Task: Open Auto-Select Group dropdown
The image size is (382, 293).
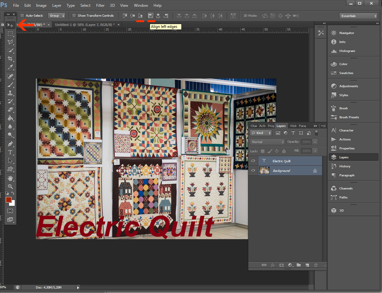Action: click(x=56, y=16)
